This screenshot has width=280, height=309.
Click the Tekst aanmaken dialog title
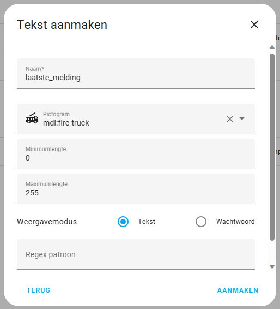pyautogui.click(x=62, y=25)
